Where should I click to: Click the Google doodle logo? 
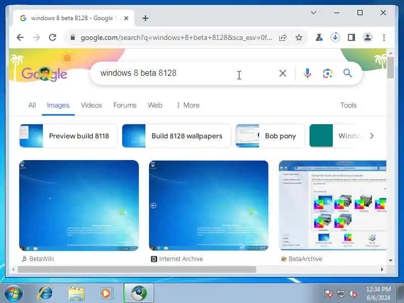click(x=44, y=74)
